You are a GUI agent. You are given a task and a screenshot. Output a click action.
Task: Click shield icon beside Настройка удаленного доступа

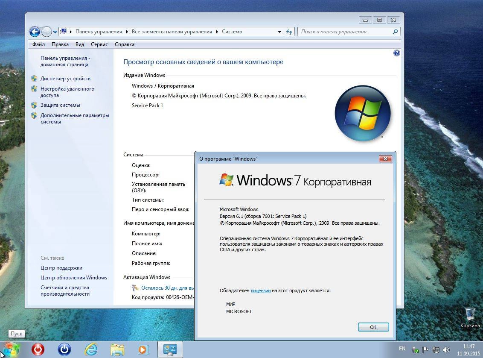[34, 89]
